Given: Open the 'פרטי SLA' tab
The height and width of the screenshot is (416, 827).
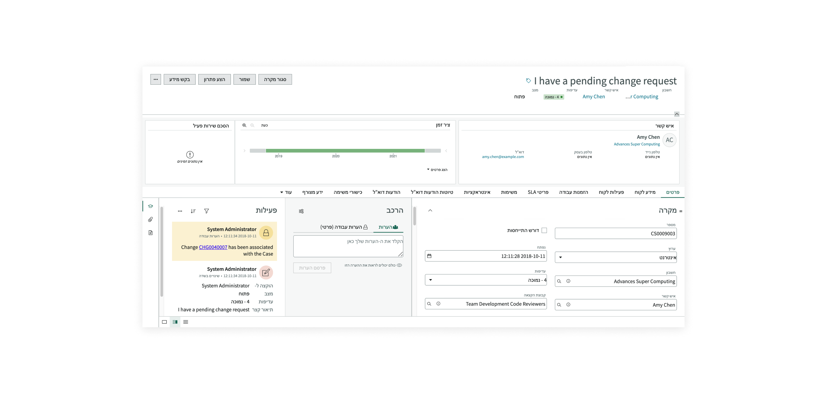Looking at the screenshot, I should pos(538,192).
